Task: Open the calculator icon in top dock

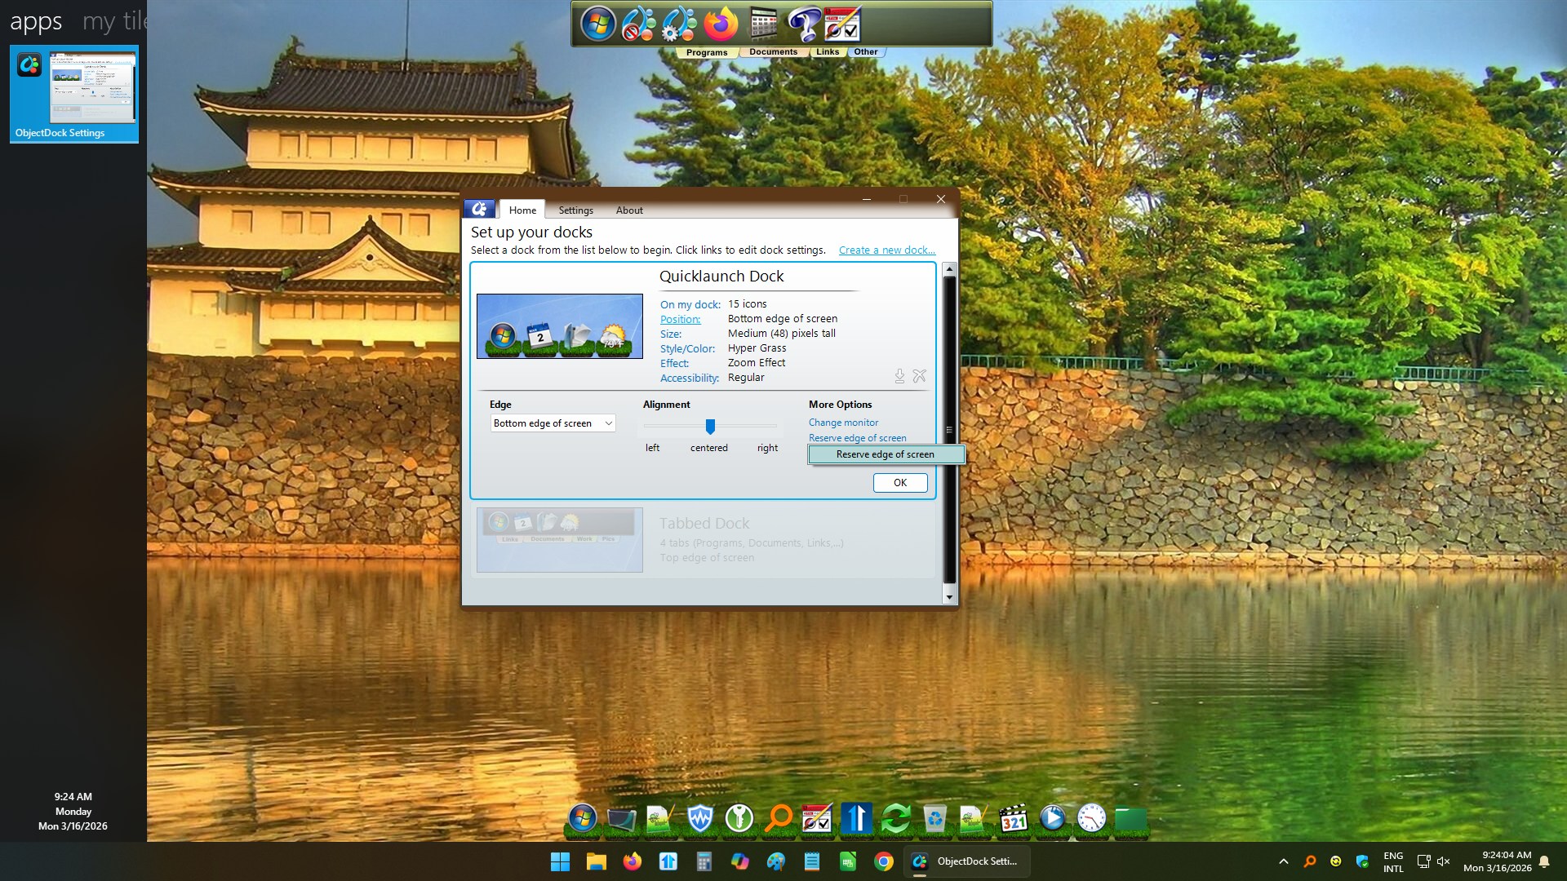Action: point(763,24)
